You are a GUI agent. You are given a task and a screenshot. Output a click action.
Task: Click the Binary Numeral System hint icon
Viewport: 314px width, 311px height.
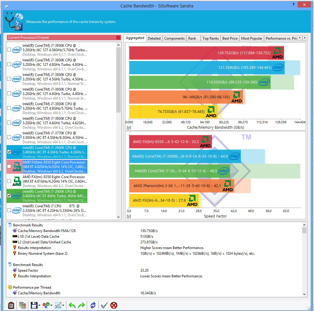tap(15, 253)
